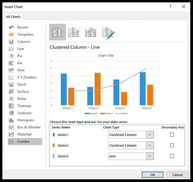Click the Templates folder icon
The image size is (193, 182).
pyautogui.click(x=11, y=34)
